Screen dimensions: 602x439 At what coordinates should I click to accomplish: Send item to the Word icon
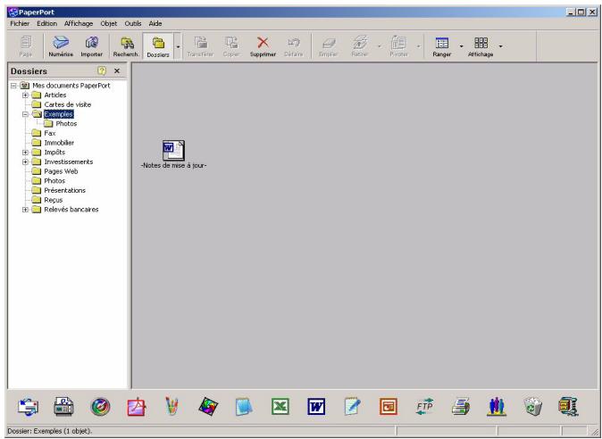coord(316,406)
